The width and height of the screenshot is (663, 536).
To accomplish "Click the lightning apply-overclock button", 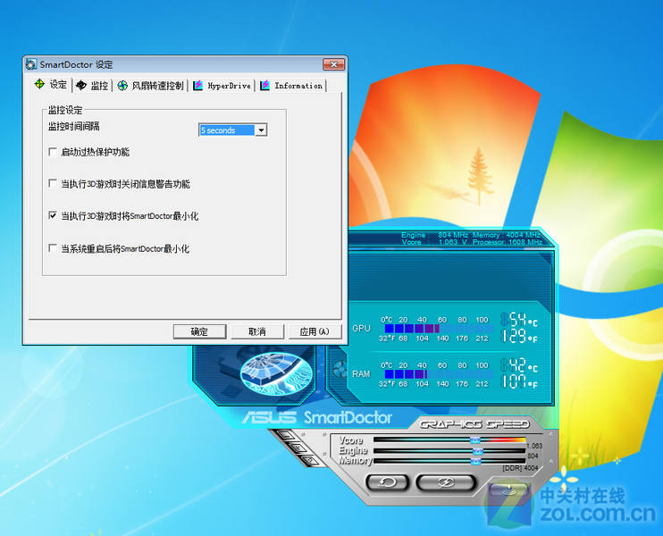I will tap(446, 482).
